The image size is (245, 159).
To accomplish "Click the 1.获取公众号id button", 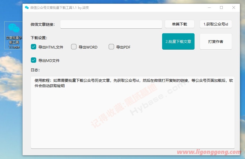I will tap(216, 24).
